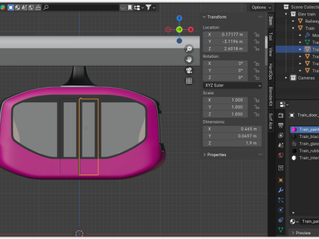Switch to the View sidebar tab
Viewport: 319px width, 239px height.
click(270, 52)
